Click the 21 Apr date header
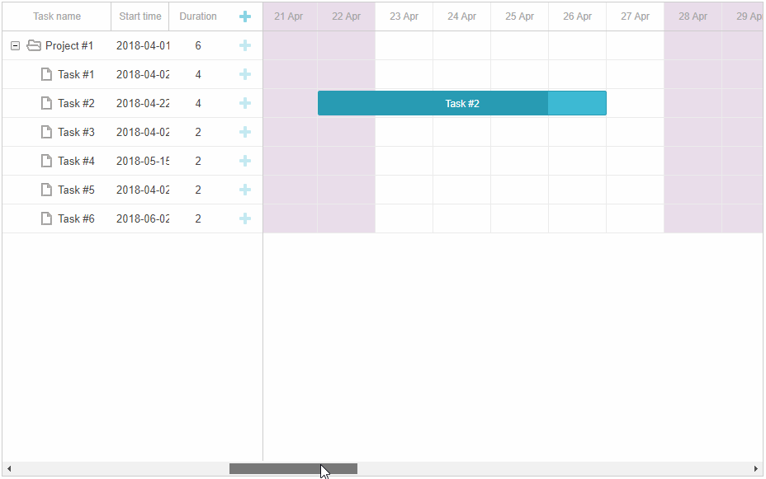Viewport: 766px width, 479px height. click(x=289, y=16)
